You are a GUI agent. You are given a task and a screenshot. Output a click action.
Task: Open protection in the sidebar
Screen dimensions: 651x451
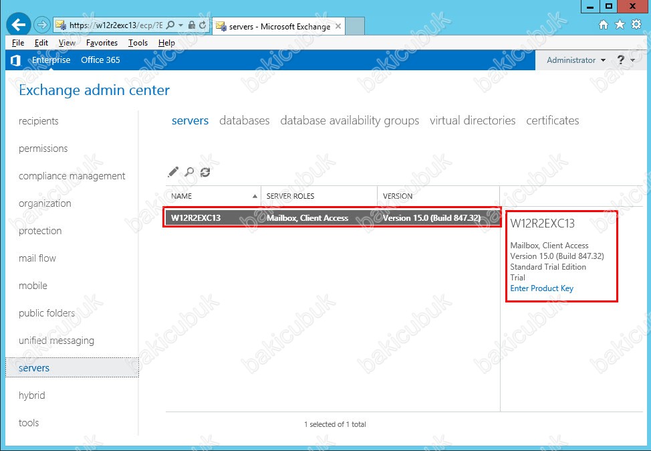(40, 231)
